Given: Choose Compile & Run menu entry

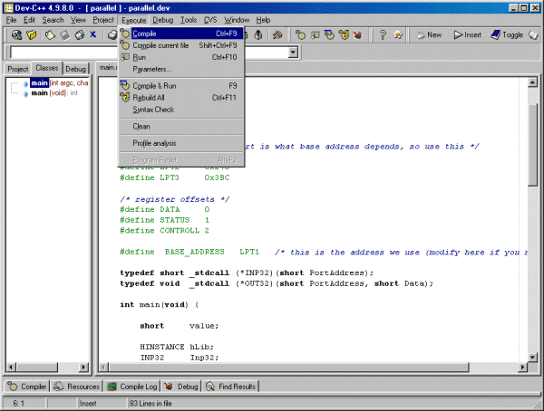Looking at the screenshot, I should (181, 86).
